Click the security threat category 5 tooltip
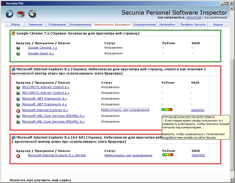 [196, 127]
